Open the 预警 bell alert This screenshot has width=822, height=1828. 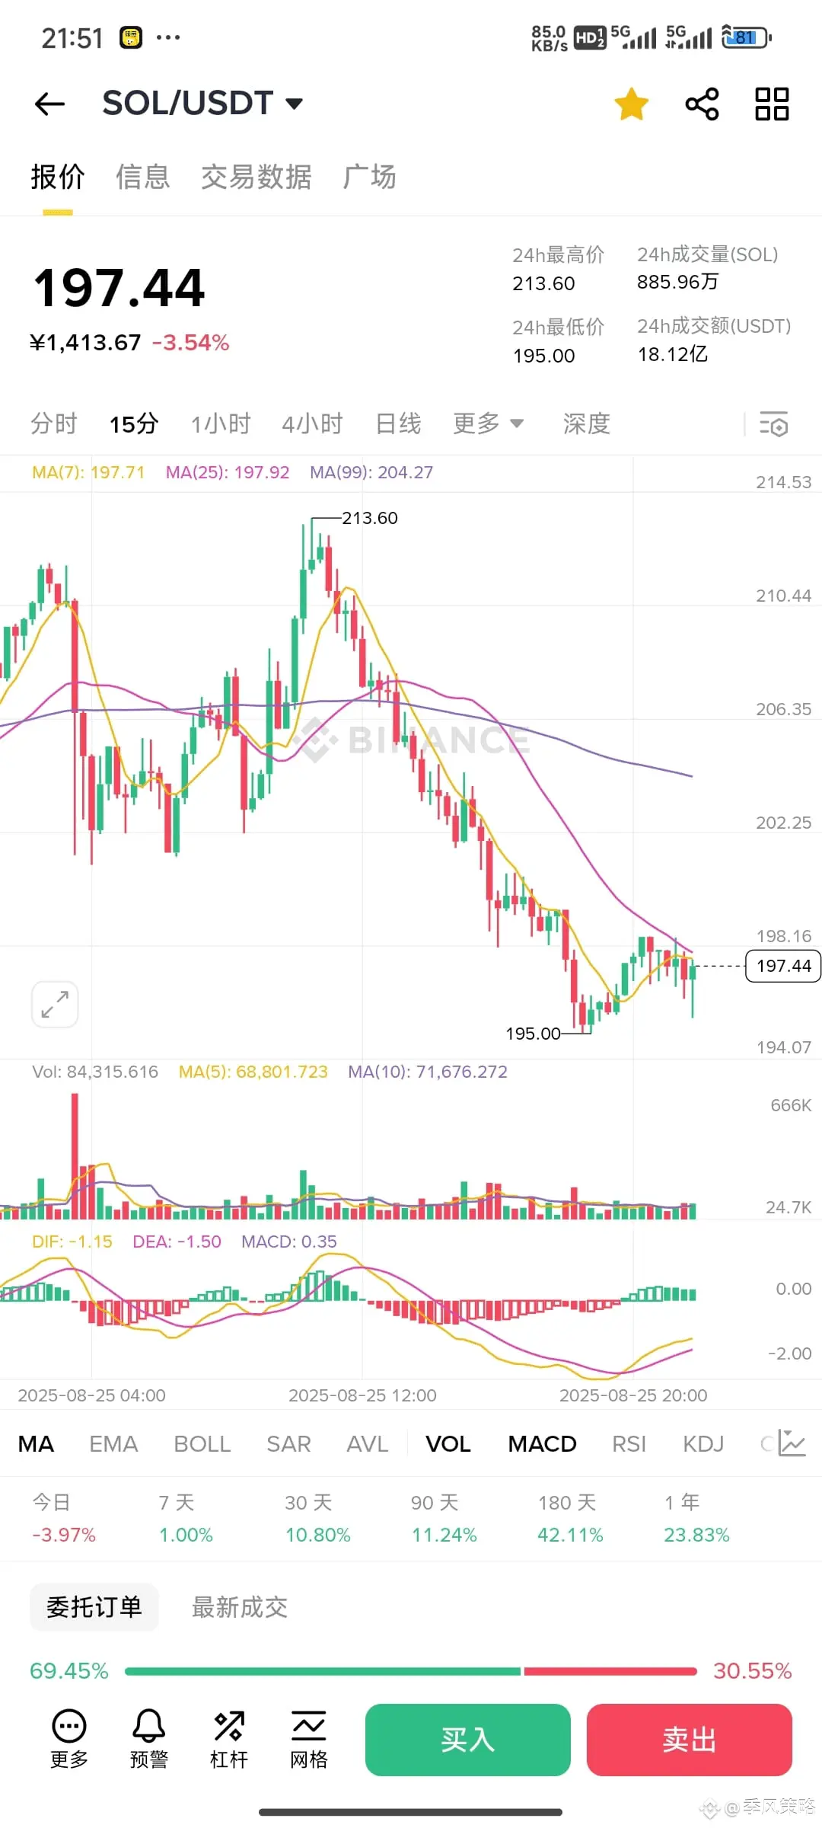(149, 1740)
